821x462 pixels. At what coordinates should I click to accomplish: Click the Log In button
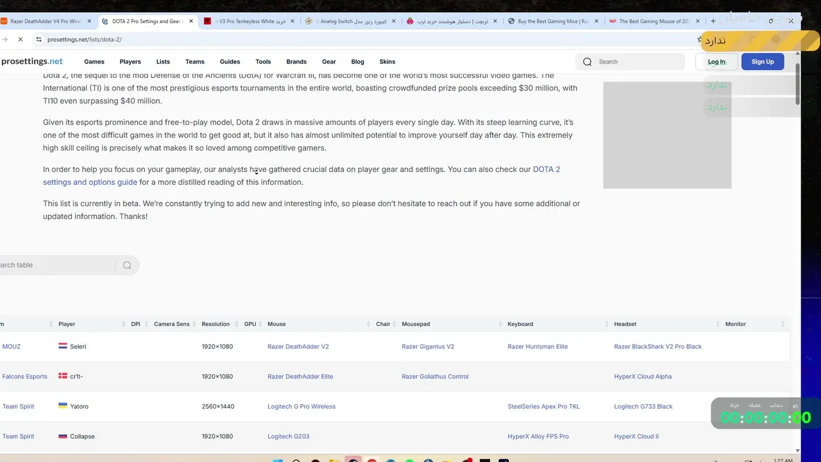[x=716, y=62]
